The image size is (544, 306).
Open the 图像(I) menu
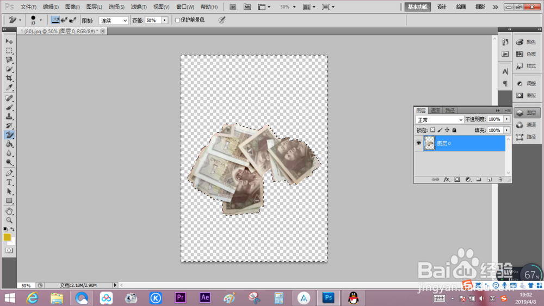point(72,7)
